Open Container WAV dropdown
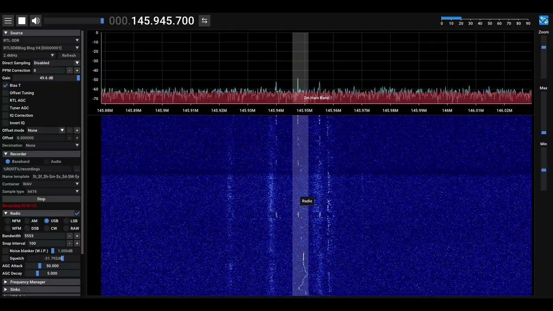The height and width of the screenshot is (311, 553). click(x=51, y=184)
